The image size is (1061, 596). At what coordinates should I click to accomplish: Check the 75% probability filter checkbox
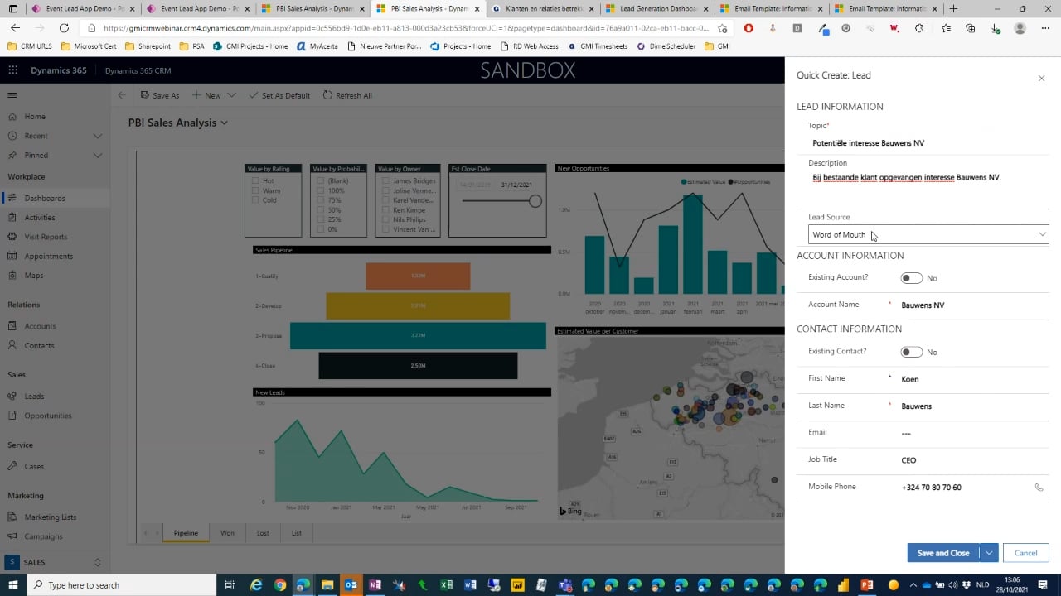pos(321,200)
